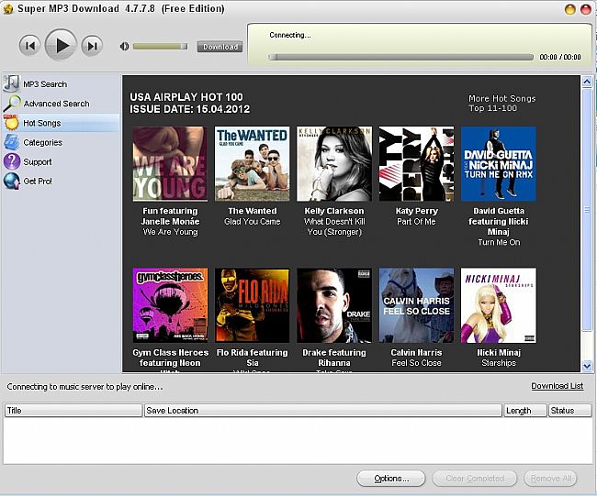Image resolution: width=597 pixels, height=496 pixels.
Task: Select We Are Young album cover
Action: [170, 164]
